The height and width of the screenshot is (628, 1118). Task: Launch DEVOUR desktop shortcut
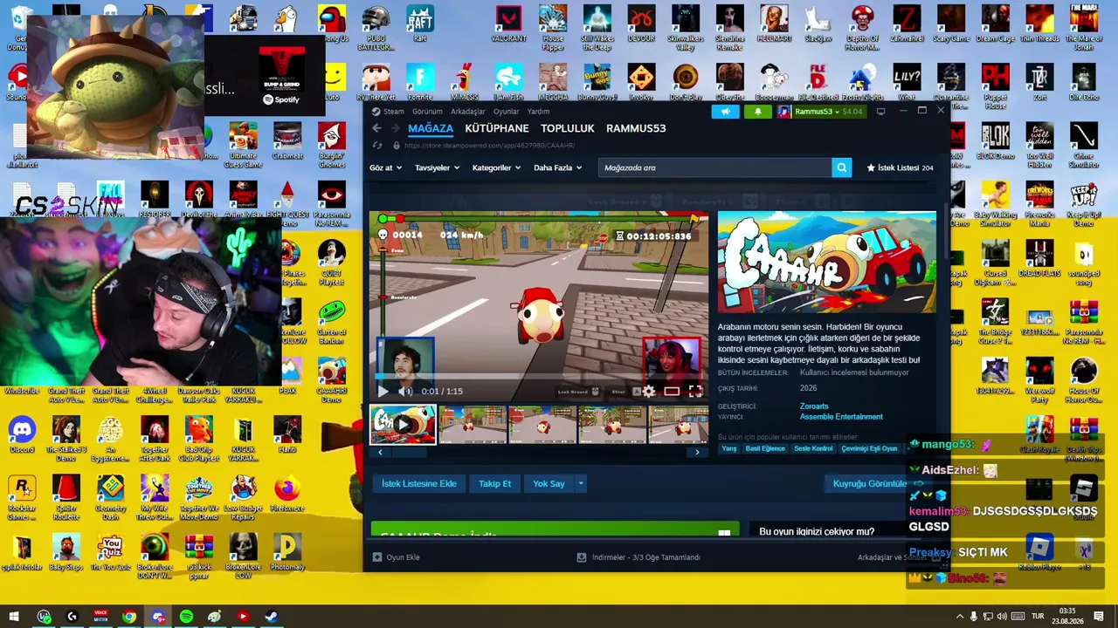[641, 24]
